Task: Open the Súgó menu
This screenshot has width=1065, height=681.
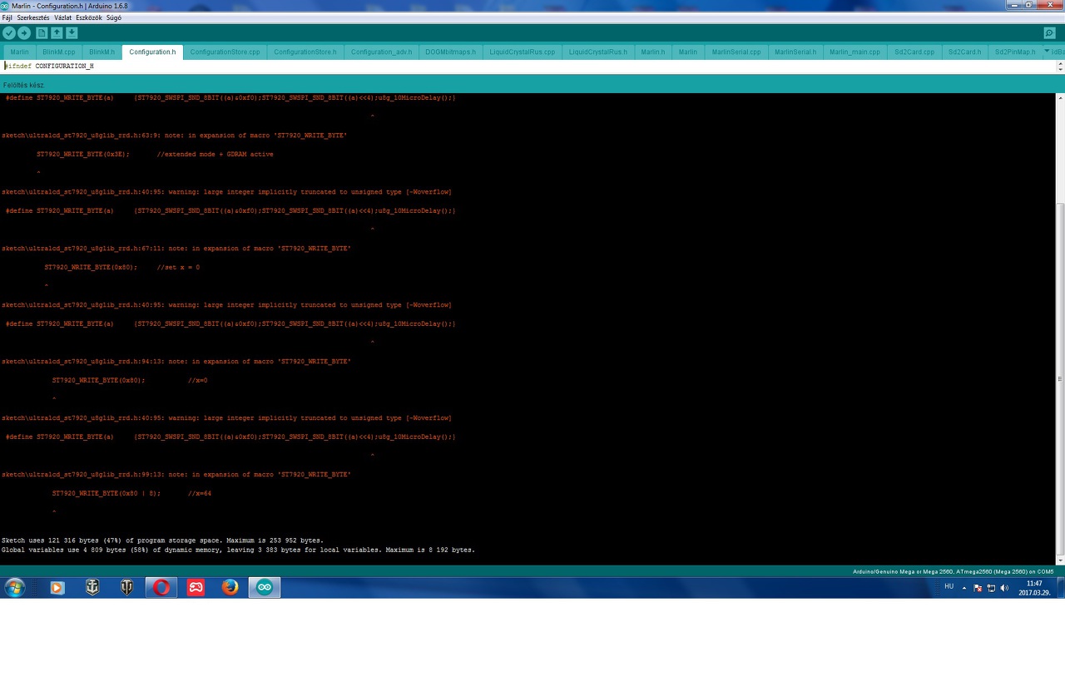Action: [x=114, y=17]
